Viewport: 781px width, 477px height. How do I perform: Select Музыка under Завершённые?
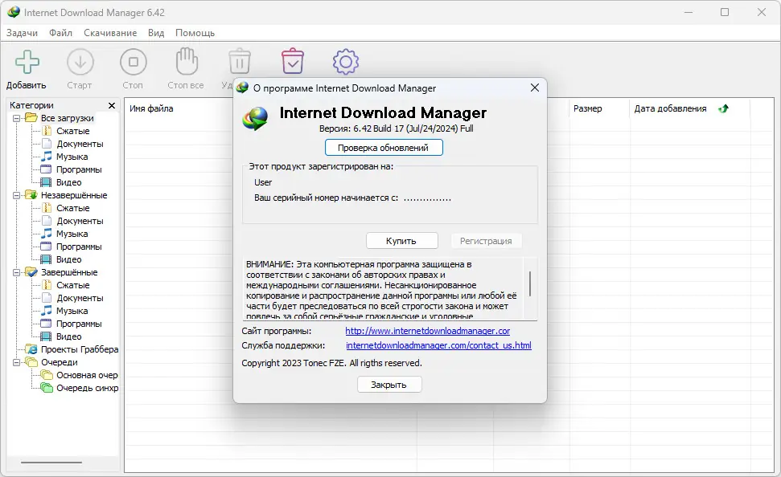click(x=72, y=311)
